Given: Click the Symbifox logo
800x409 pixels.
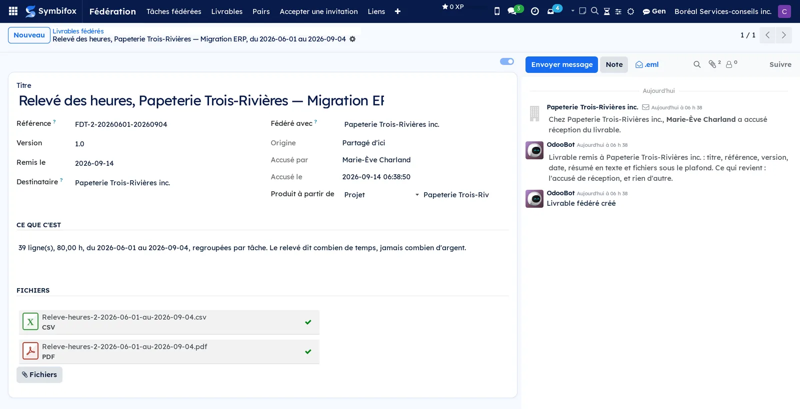Looking at the screenshot, I should [51, 11].
